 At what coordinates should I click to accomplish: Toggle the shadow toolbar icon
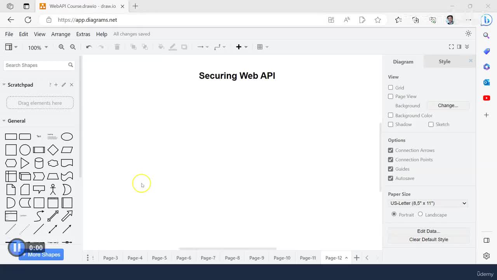(184, 47)
